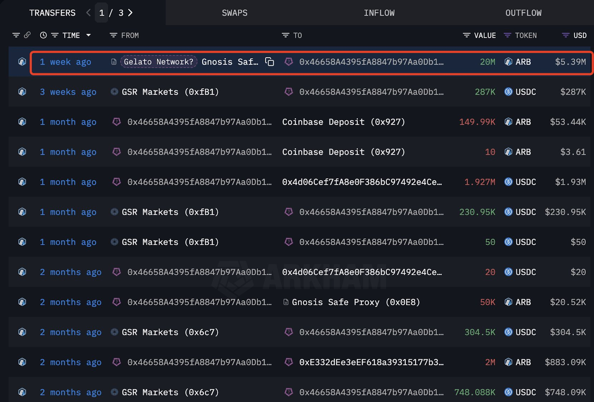The width and height of the screenshot is (594, 402).
Task: Open the 1 week ago transaction
Action: click(x=65, y=62)
